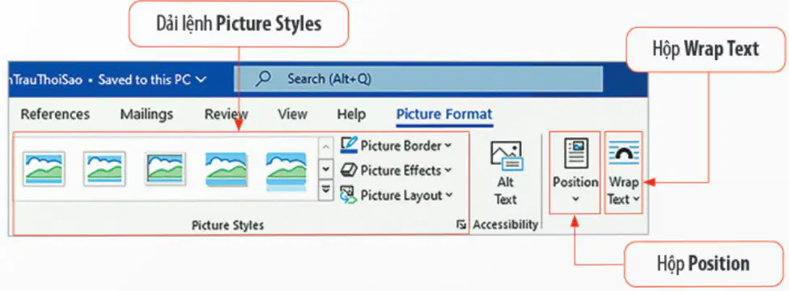This screenshot has height=291, width=789.
Task: Expand the Picture Layout dropdown arrow
Action: (449, 195)
